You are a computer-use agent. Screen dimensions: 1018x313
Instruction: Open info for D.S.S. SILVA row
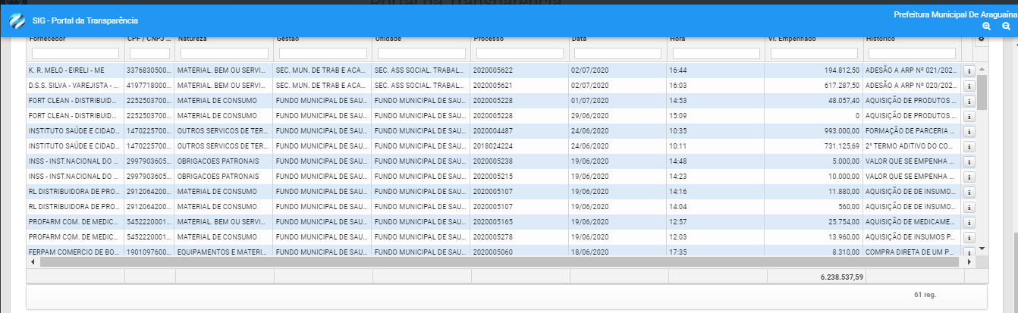pyautogui.click(x=969, y=86)
